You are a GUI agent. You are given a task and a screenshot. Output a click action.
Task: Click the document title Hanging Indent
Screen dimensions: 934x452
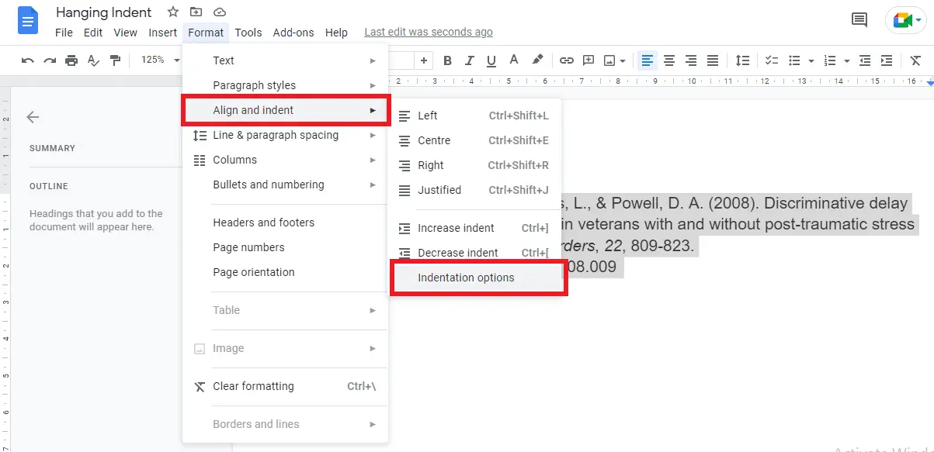[x=103, y=12]
